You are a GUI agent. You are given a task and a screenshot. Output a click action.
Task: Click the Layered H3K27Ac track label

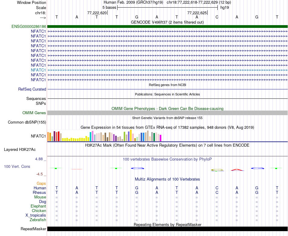coord(20,150)
